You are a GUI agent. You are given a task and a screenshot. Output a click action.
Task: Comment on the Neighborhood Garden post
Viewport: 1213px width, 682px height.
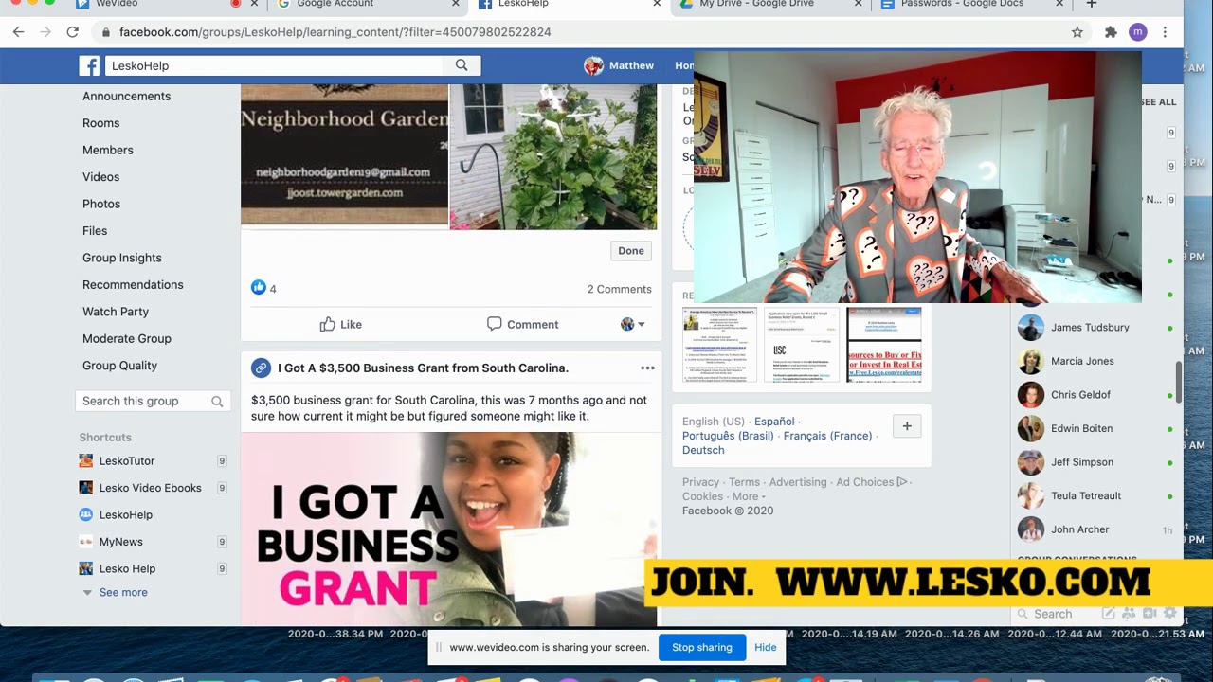click(523, 324)
